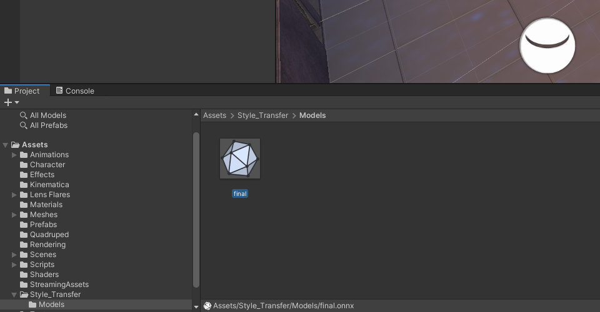Collapse the Assets root folder arrow
Viewport: 600px width, 312px height.
[6, 145]
